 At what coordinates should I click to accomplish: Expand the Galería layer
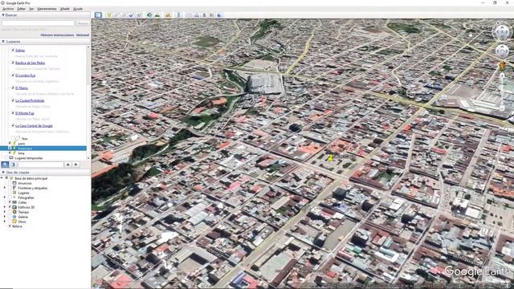[x=5, y=217]
